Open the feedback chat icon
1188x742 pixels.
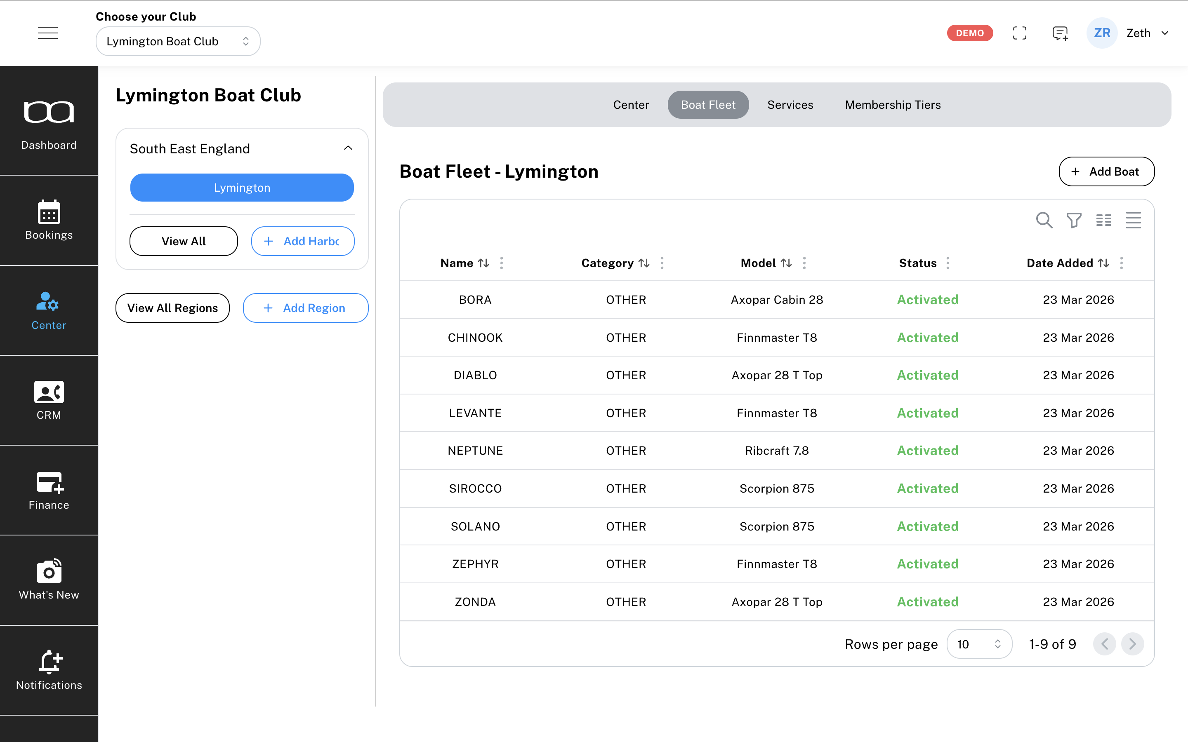click(x=1060, y=33)
